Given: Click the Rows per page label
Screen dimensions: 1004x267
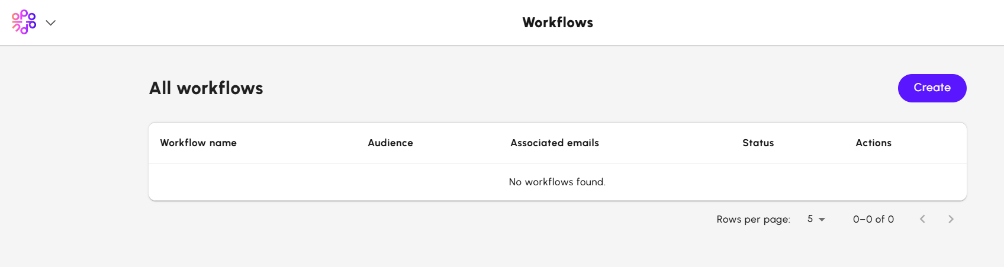Looking at the screenshot, I should click(753, 219).
